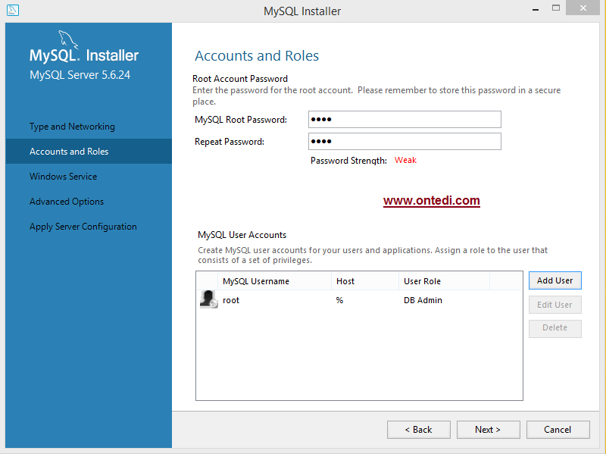Open the Advanced Options step
The image size is (606, 454).
click(67, 202)
